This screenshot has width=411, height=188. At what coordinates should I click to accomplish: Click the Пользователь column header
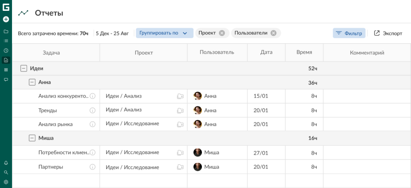pos(217,53)
